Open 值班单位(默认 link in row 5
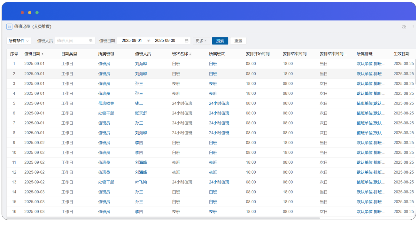The image size is (418, 227). [x=371, y=104]
